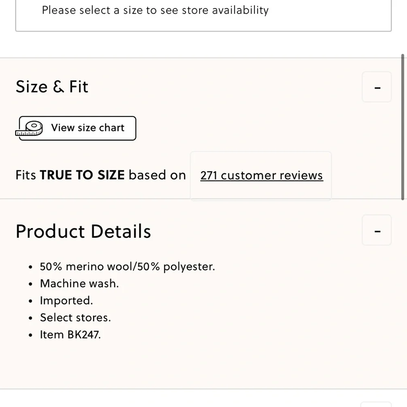This screenshot has width=407, height=407.
Task: Click the words based on
Action: point(158,175)
